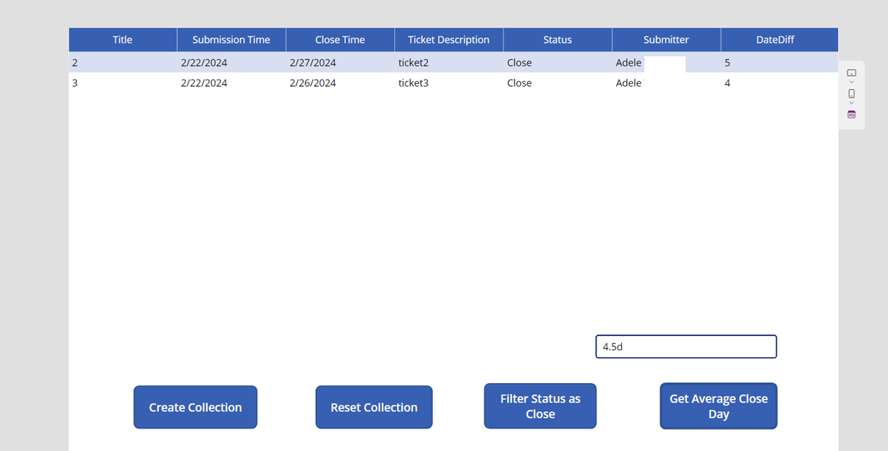Click the Submission Time column header
This screenshot has height=451, width=888.
pyautogui.click(x=231, y=40)
